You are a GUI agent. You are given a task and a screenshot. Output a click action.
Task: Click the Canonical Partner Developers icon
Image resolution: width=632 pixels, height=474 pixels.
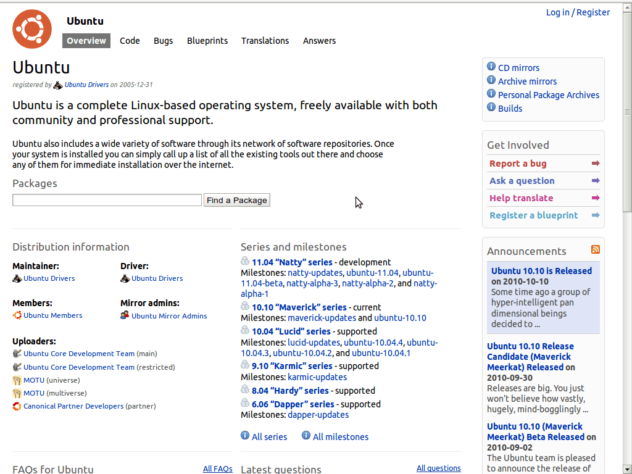(x=17, y=406)
